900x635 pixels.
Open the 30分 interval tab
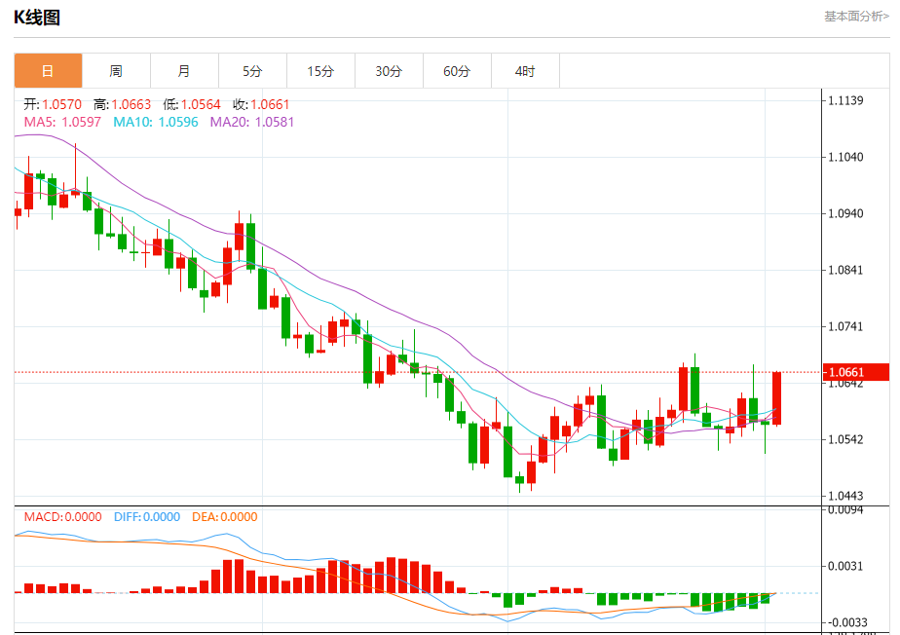(x=390, y=71)
